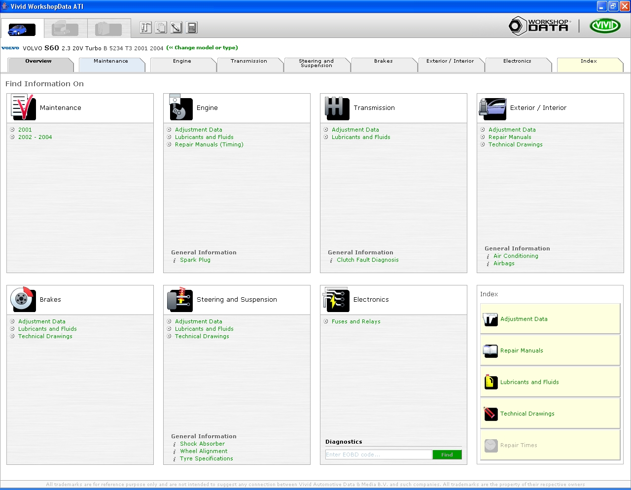
Task: Select the truck vehicle type icon
Action: tap(66, 29)
